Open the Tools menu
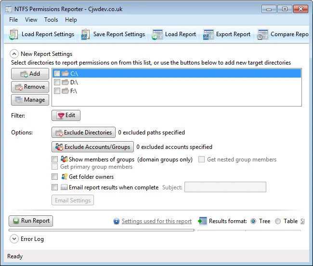 pyautogui.click(x=51, y=20)
